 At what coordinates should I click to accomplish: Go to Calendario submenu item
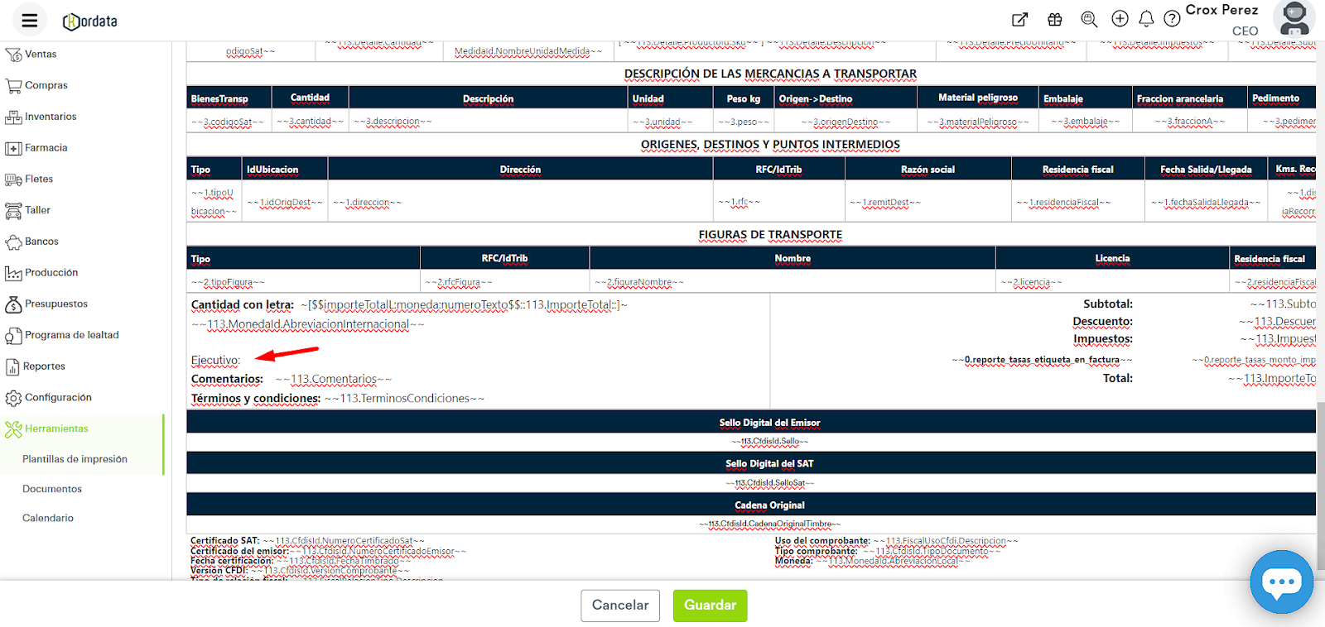48,518
